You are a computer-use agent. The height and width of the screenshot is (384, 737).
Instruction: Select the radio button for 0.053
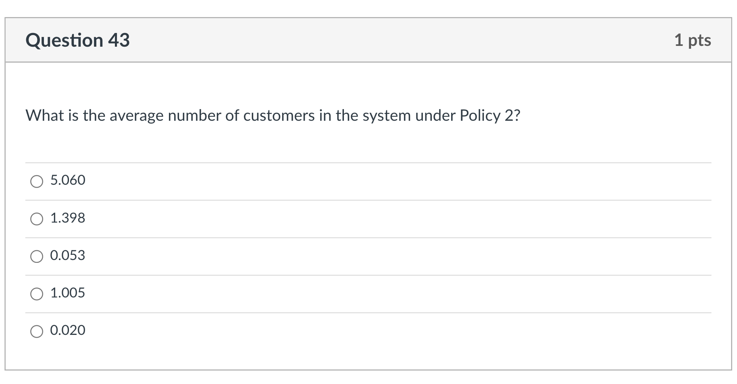[x=37, y=256]
